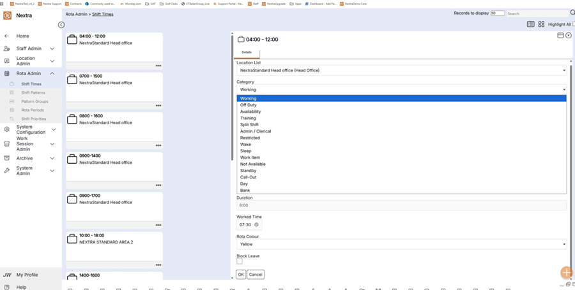Click the Cancel button
Image resolution: width=575 pixels, height=290 pixels.
[x=256, y=275]
